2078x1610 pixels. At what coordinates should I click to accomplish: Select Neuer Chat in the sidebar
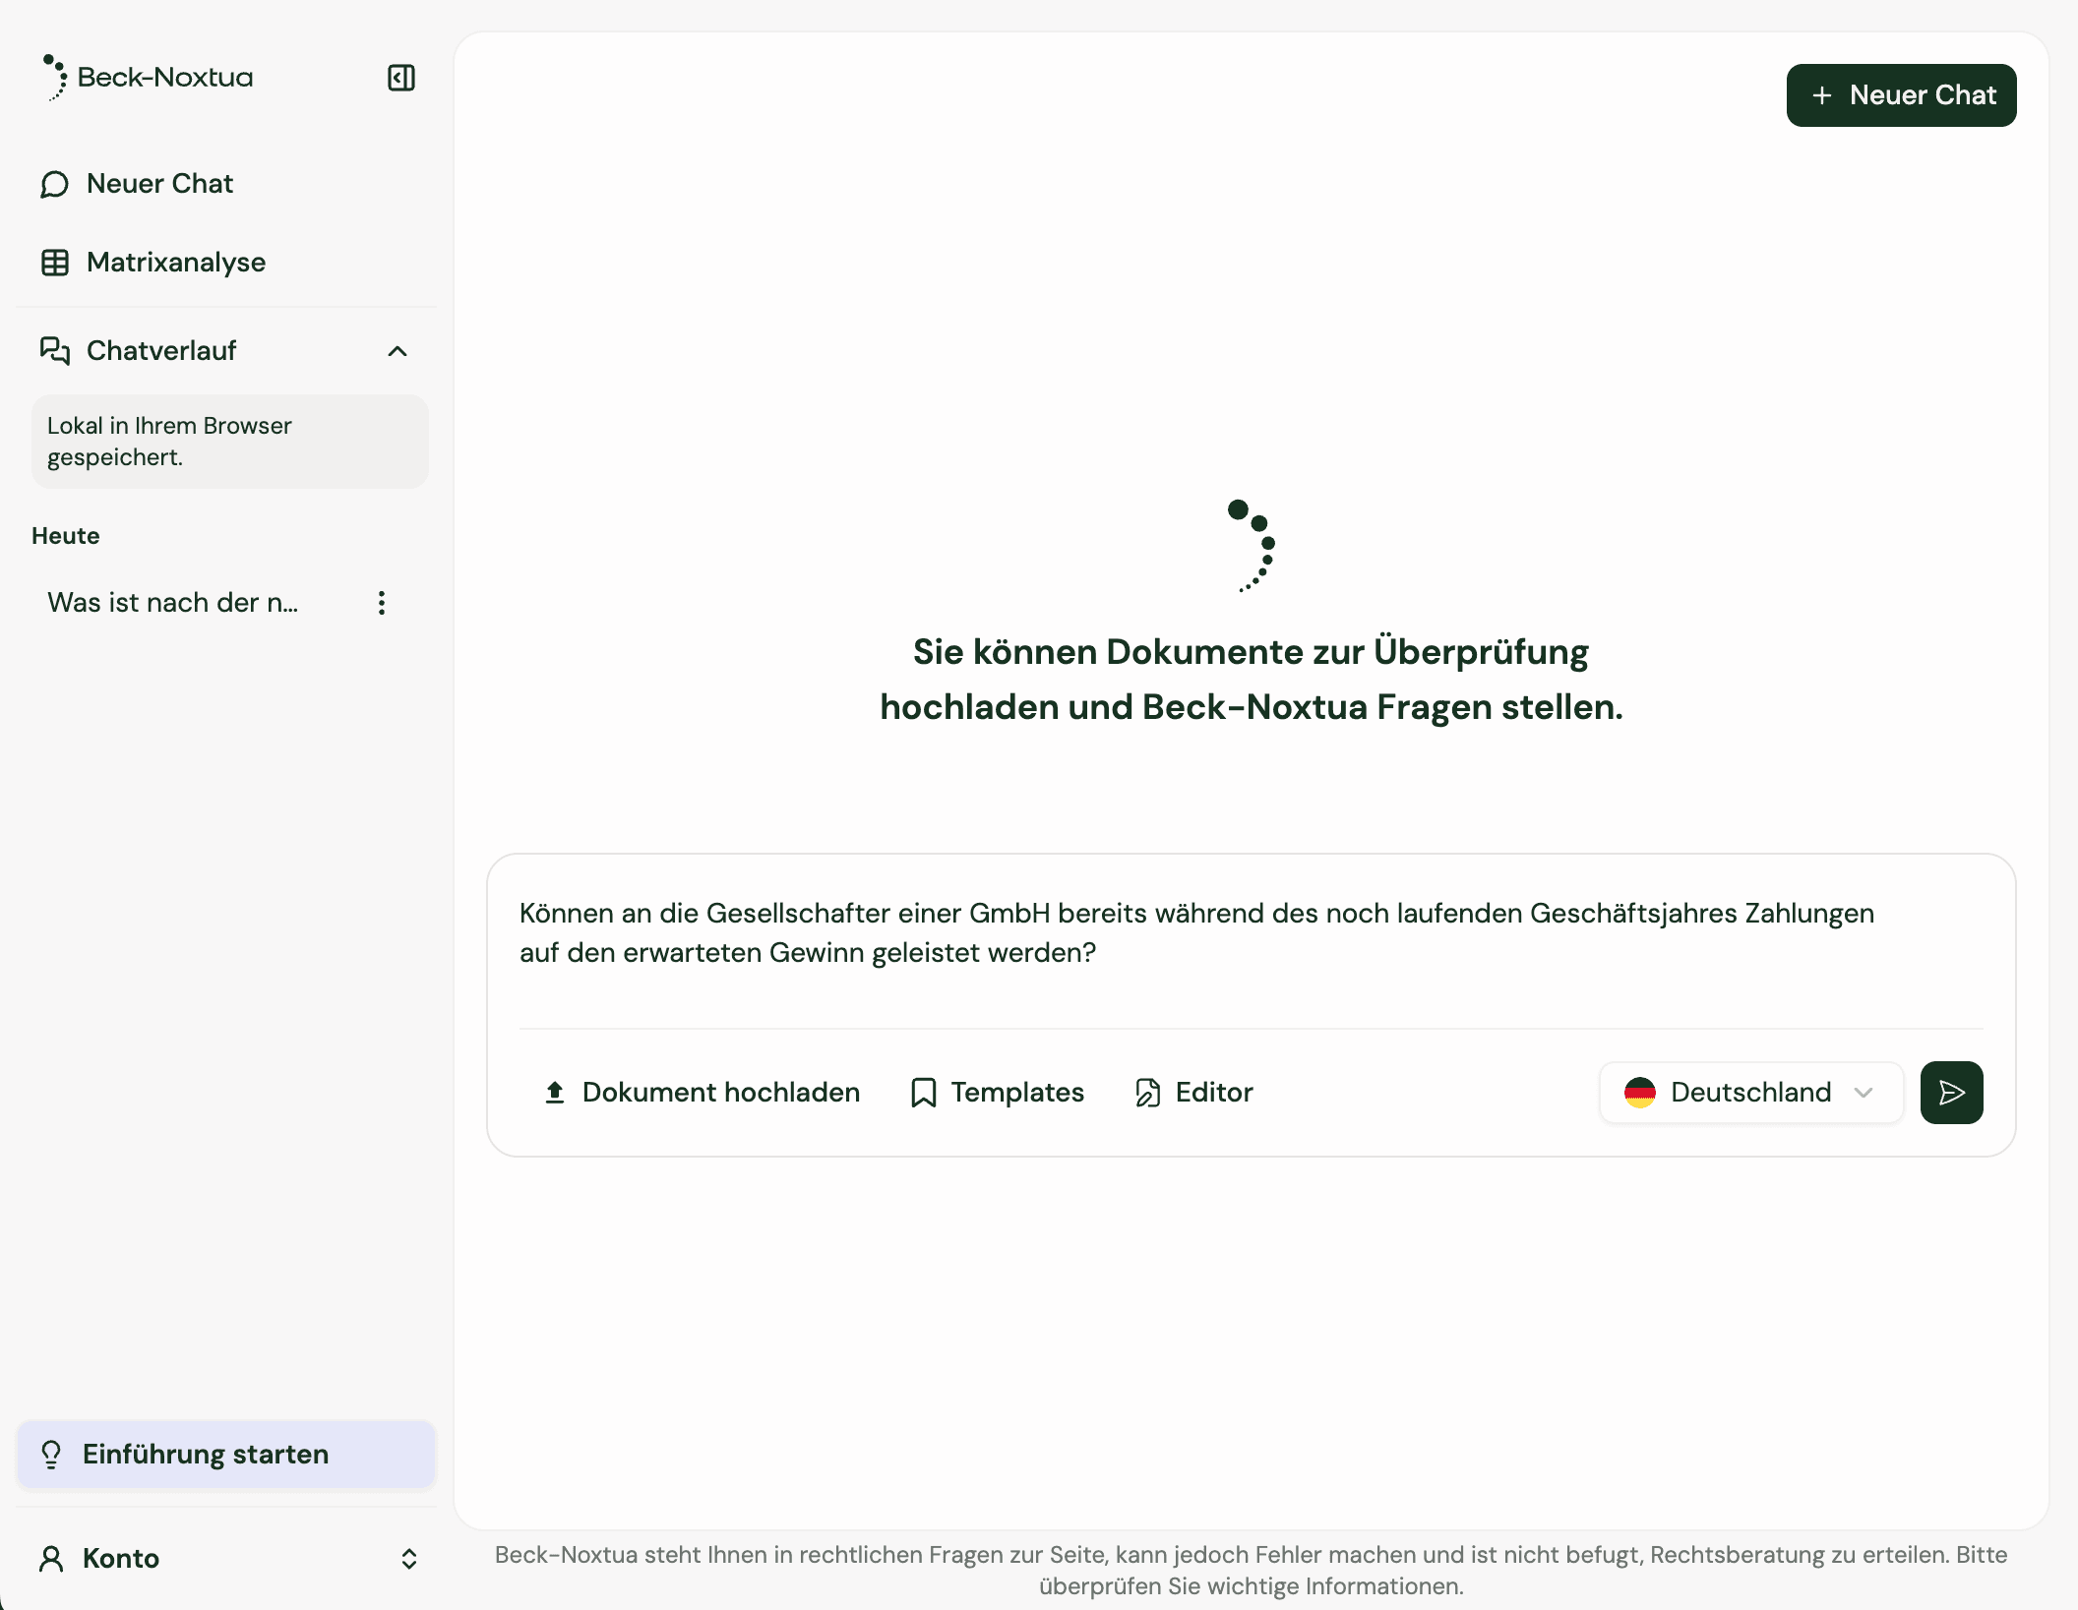(x=160, y=184)
